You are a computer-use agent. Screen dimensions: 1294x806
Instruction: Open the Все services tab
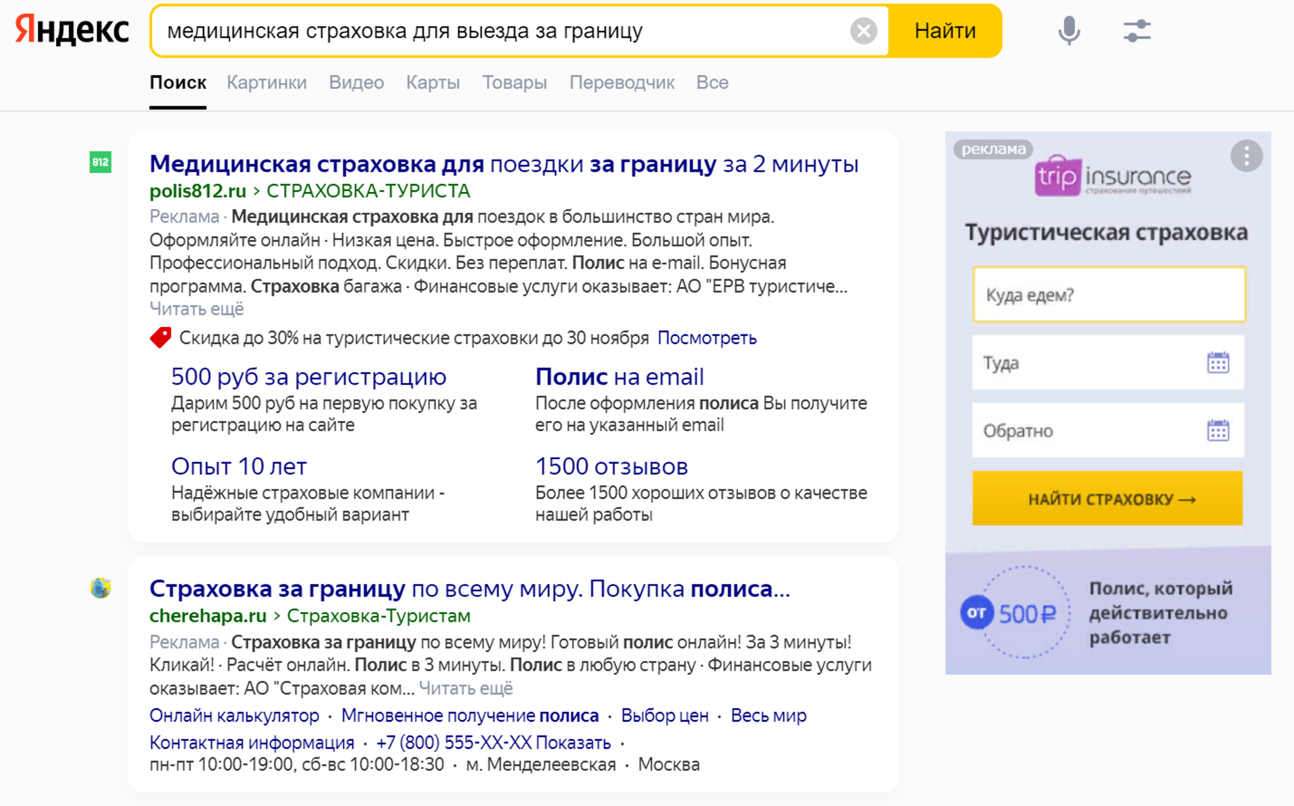[712, 82]
